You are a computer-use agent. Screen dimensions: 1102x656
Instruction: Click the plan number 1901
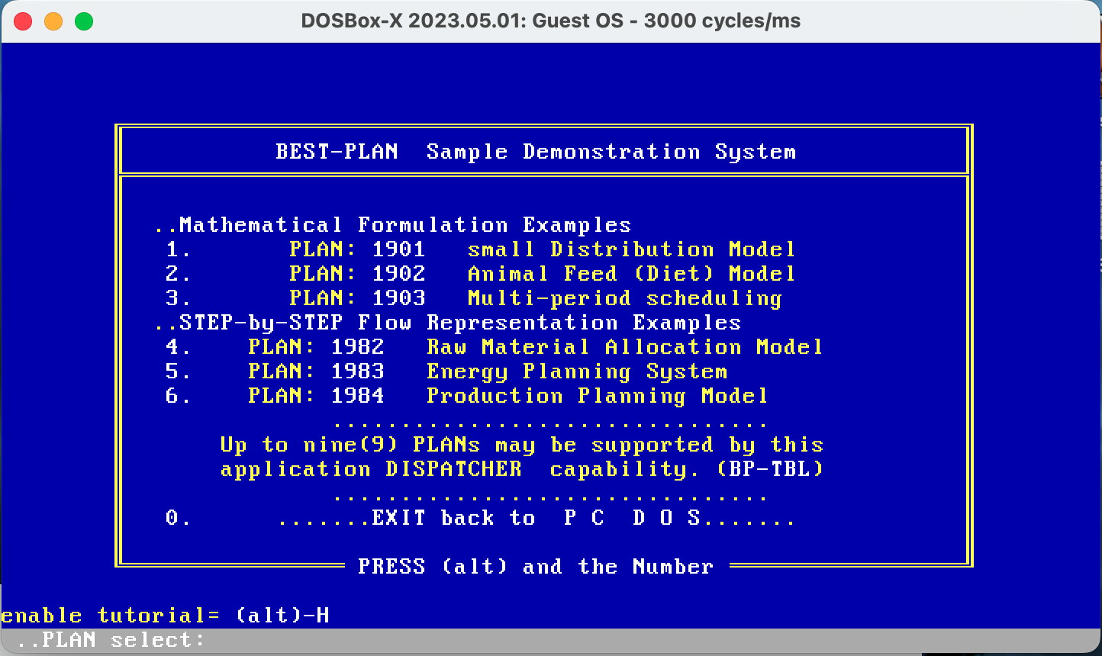[x=398, y=249]
